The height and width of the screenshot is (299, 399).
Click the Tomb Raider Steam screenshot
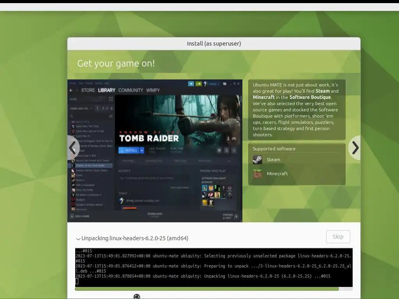coord(155,151)
